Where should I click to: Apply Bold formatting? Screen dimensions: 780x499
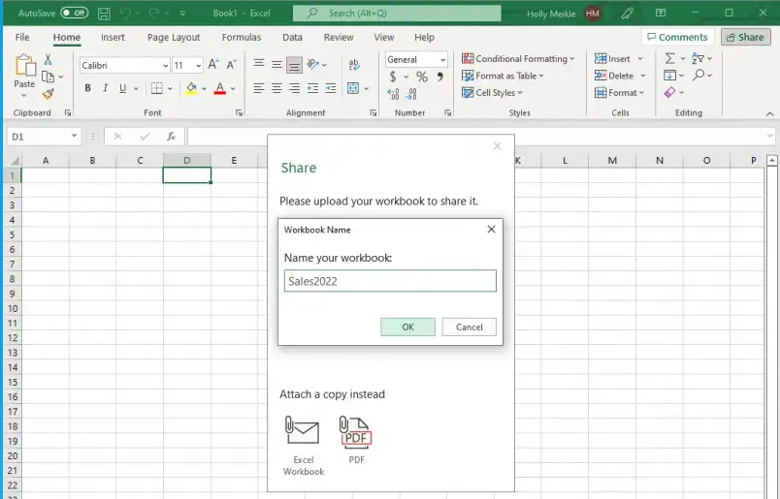pos(87,88)
